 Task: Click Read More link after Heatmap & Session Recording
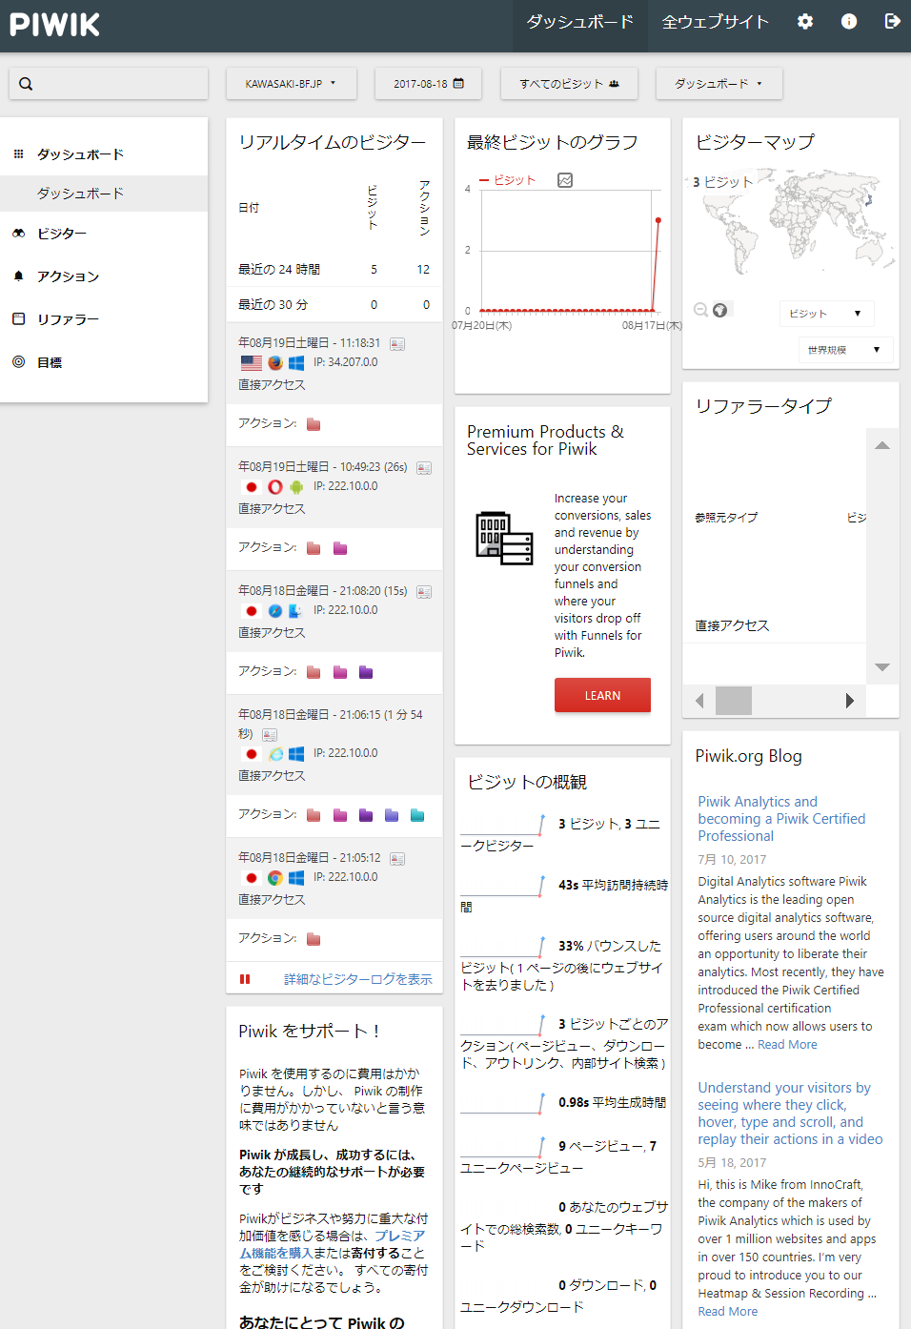[x=728, y=1312]
